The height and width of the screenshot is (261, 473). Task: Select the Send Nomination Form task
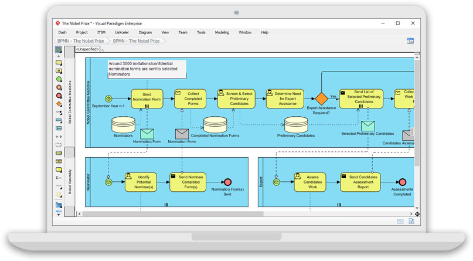(147, 99)
